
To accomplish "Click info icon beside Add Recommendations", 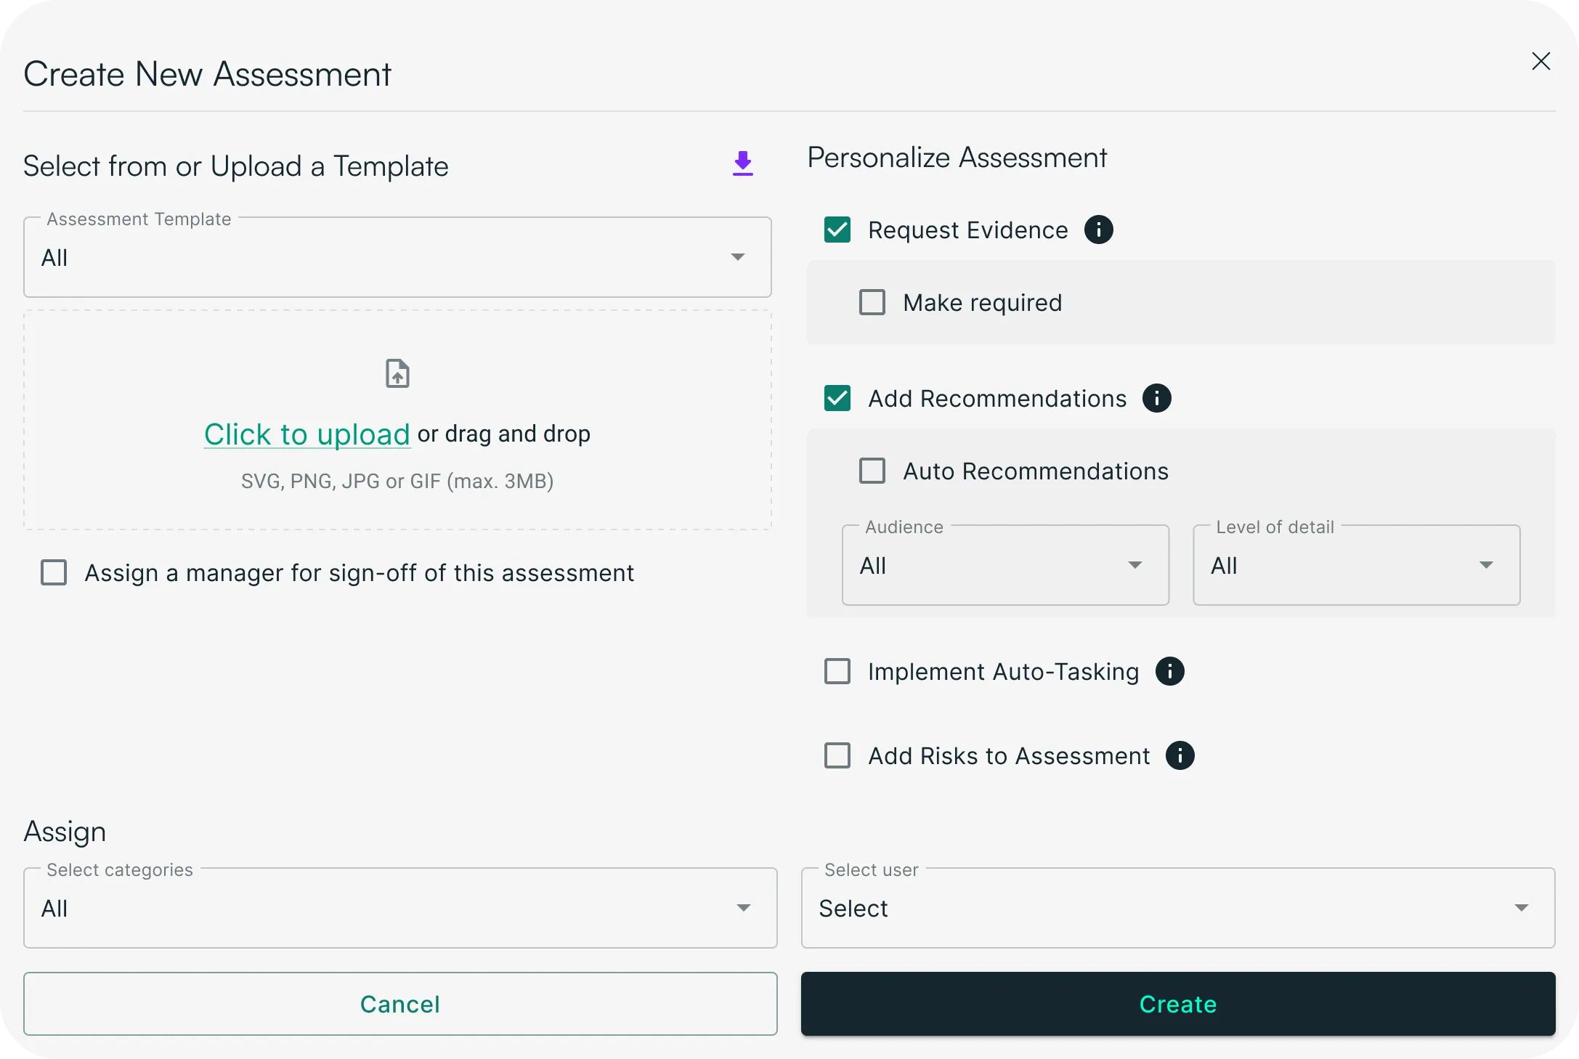I will [x=1156, y=399].
